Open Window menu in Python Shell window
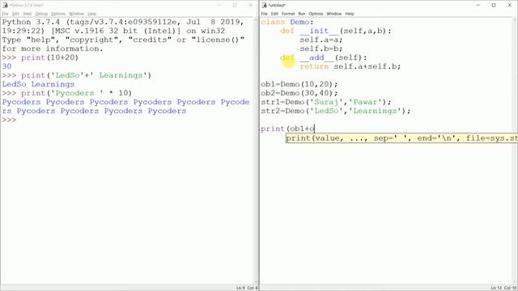 76,14
